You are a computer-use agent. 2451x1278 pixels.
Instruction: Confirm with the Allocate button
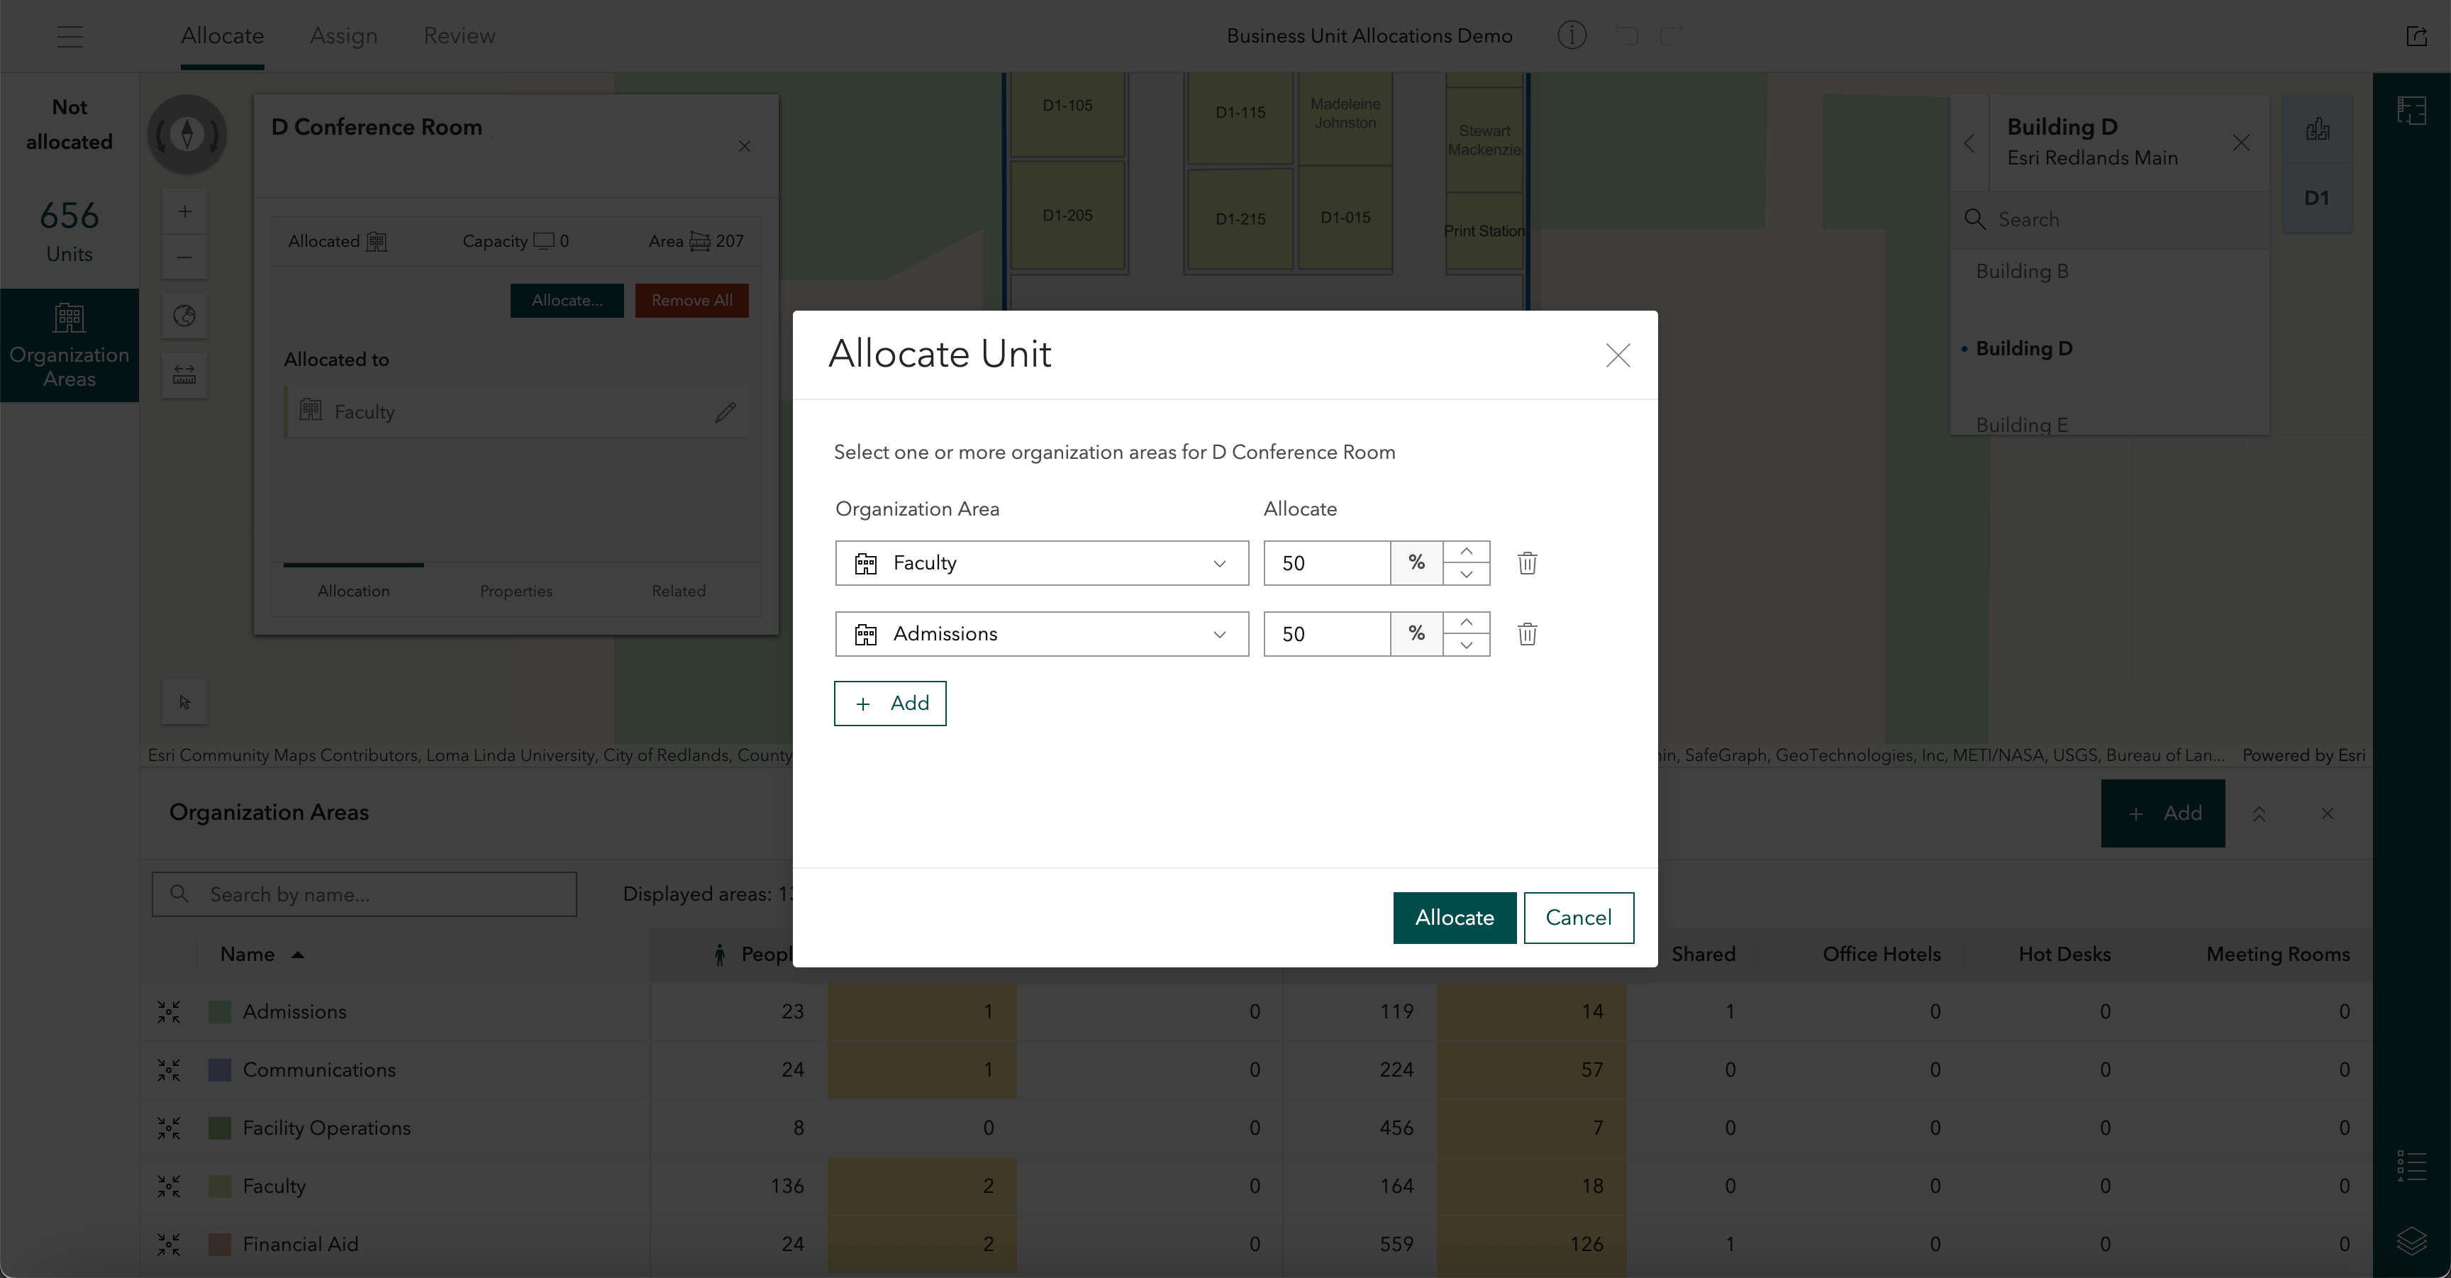pos(1454,917)
